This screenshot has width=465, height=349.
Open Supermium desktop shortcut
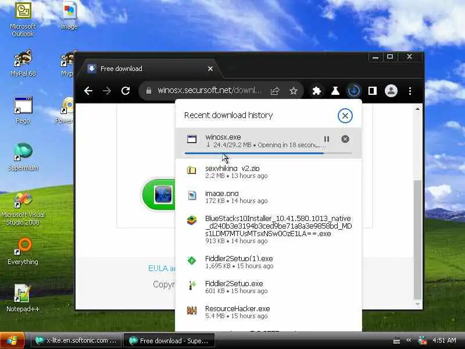click(23, 157)
